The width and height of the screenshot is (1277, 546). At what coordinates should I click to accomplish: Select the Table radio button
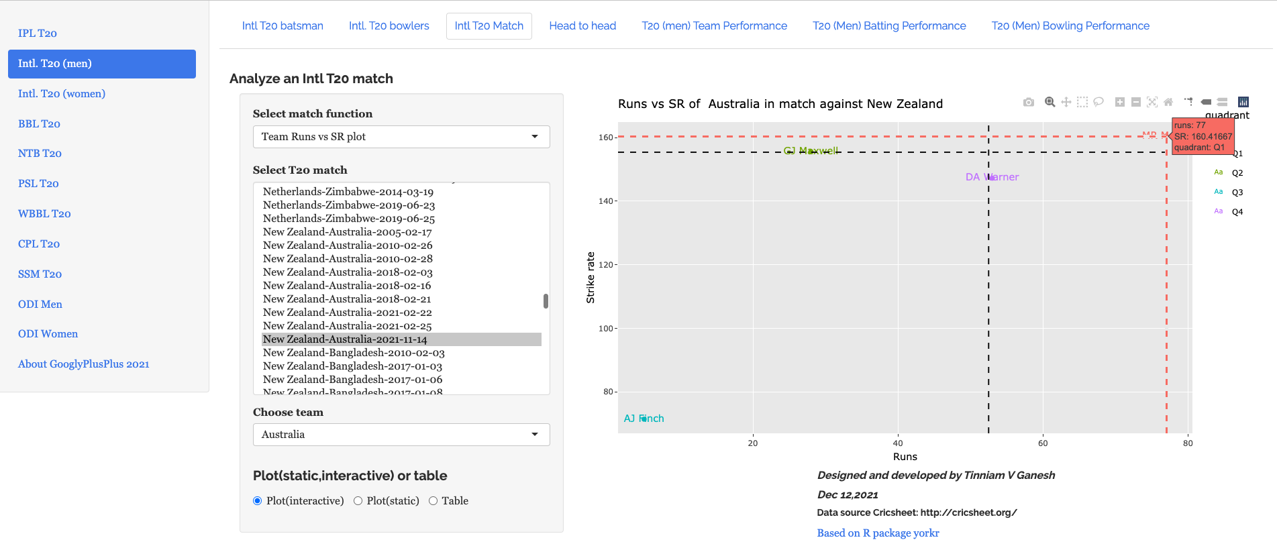433,501
